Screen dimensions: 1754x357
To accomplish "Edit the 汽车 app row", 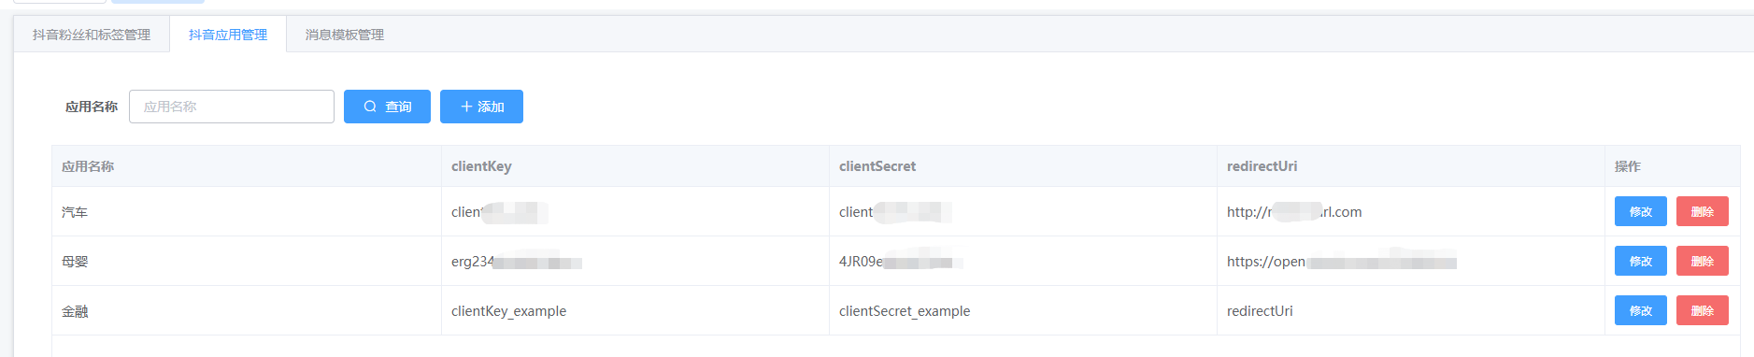I will point(1640,211).
